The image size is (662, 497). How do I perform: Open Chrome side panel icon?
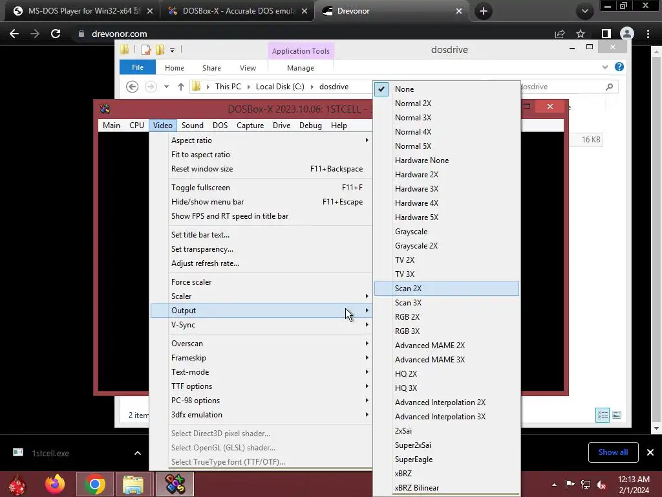(x=606, y=34)
